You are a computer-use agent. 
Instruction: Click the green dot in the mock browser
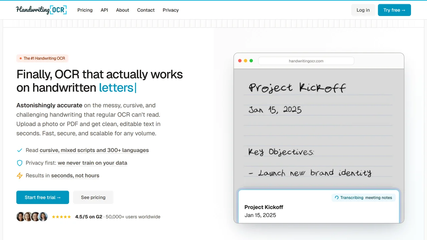pos(251,61)
